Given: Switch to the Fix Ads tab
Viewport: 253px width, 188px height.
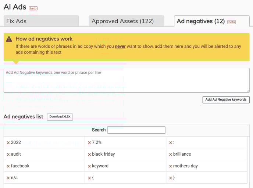Looking at the screenshot, I should tap(41, 21).
